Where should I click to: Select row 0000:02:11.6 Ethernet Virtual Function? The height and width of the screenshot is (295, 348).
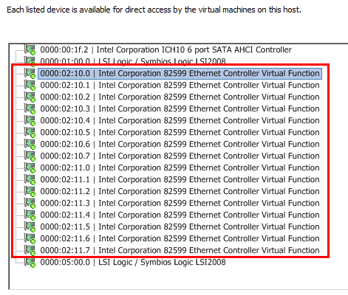point(180,238)
